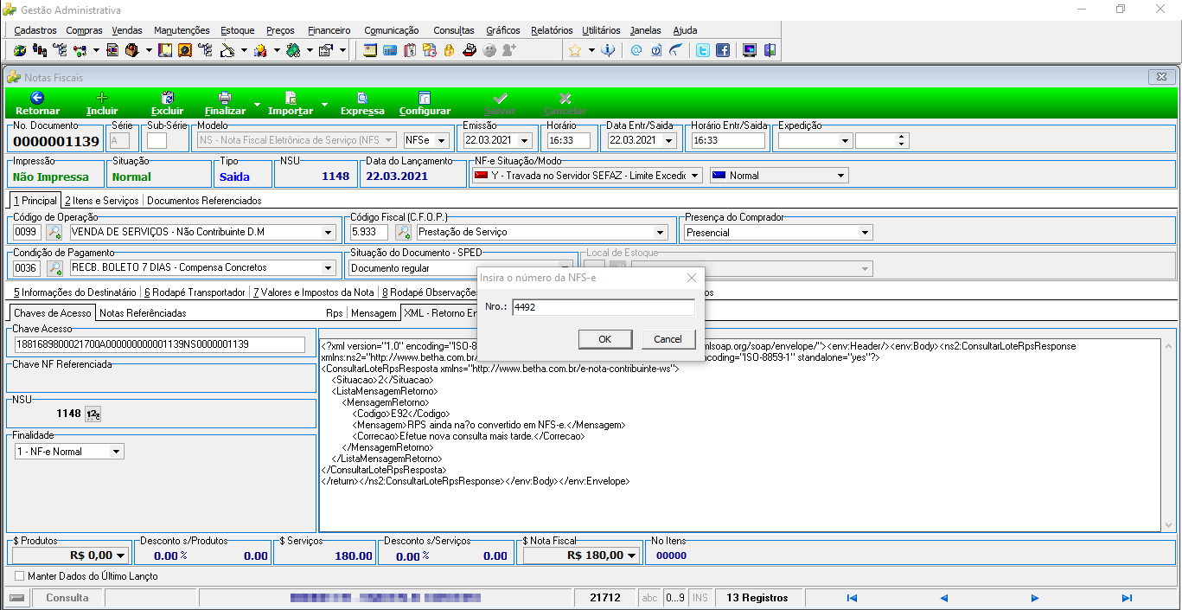Toggle Manter Dados do Último Lançto checkbox
This screenshot has width=1182, height=610.
click(x=20, y=575)
